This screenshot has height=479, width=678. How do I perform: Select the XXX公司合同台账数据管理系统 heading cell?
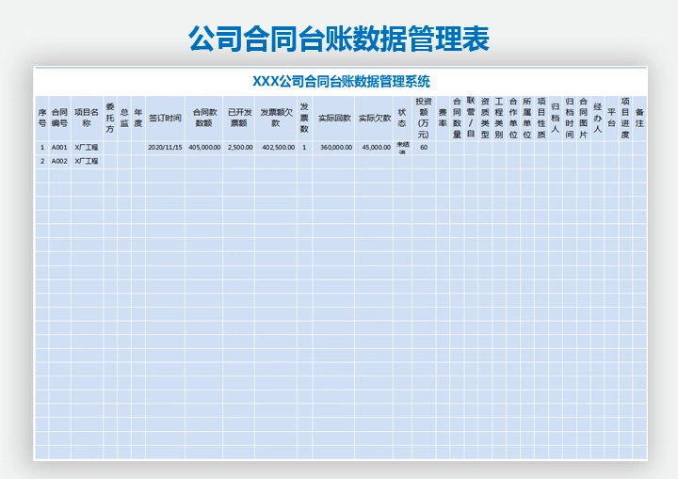tap(341, 81)
